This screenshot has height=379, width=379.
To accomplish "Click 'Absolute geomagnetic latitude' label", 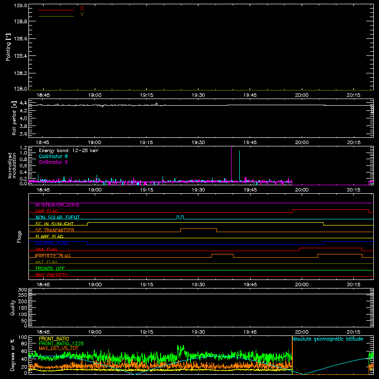I will pos(327,339).
